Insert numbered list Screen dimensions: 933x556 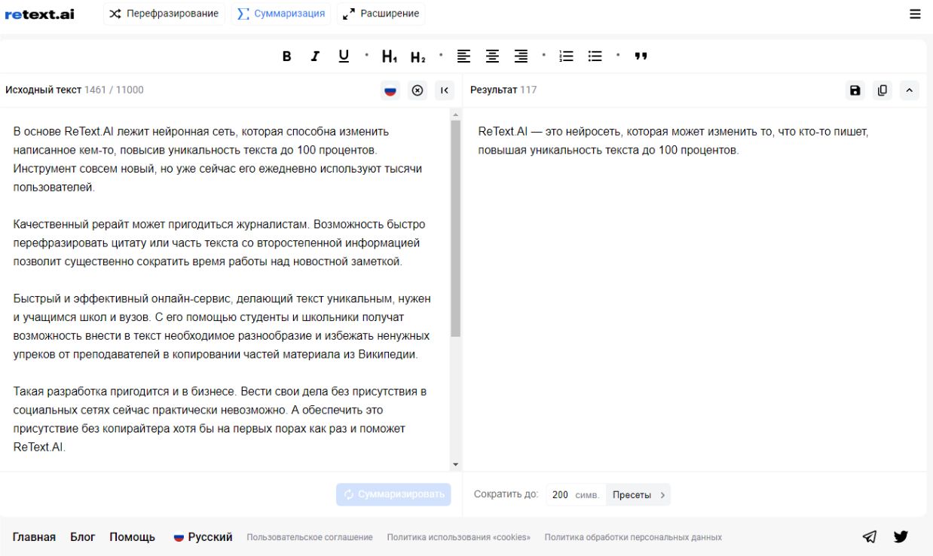[x=567, y=56]
